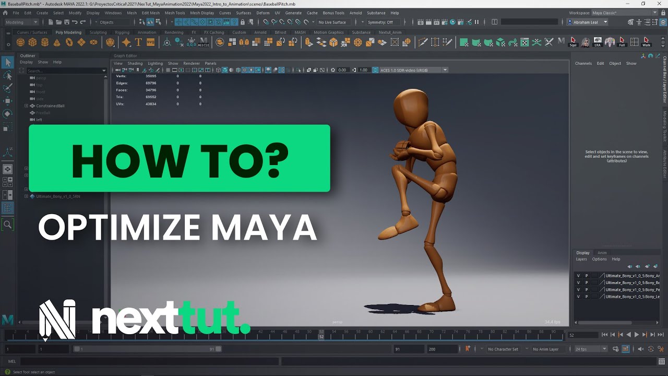The width and height of the screenshot is (668, 376).
Task: Click the current frame field showing 52
Action: [x=582, y=335]
